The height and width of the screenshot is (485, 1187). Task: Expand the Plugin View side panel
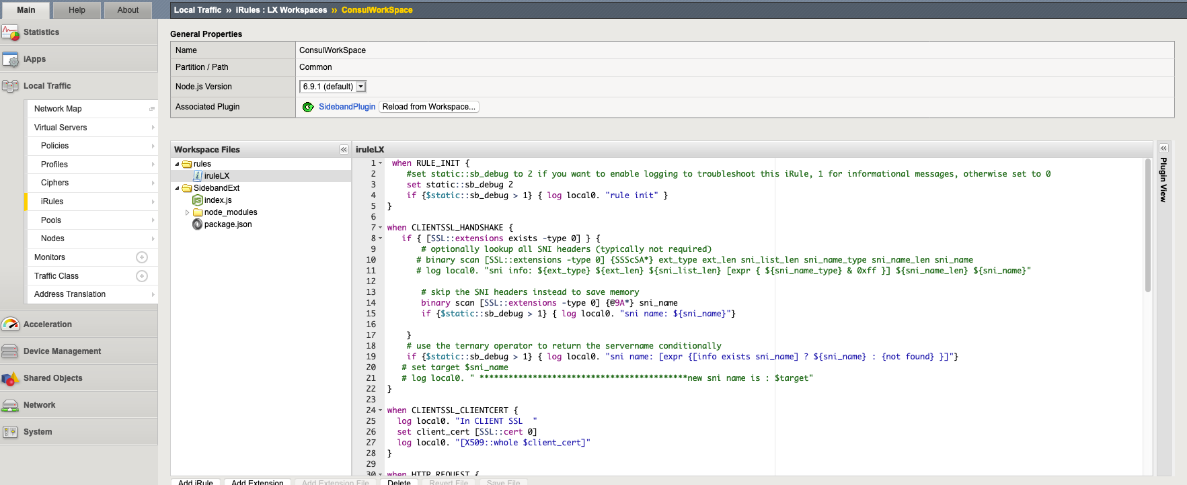coord(1163,148)
